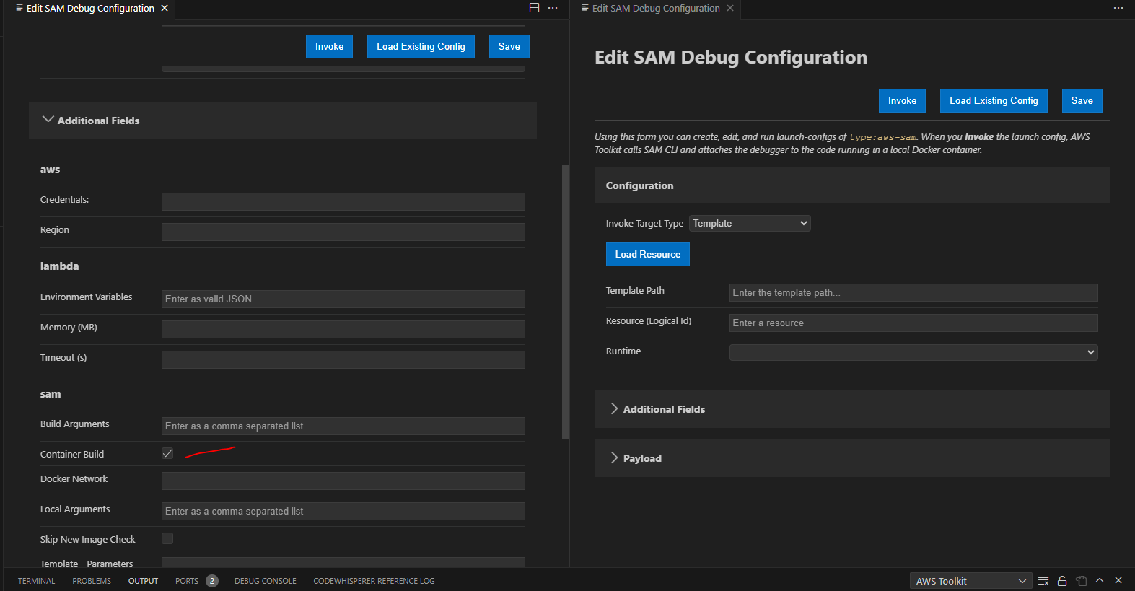This screenshot has width=1135, height=591.
Task: Focus the Template Path input field
Action: pyautogui.click(x=913, y=292)
